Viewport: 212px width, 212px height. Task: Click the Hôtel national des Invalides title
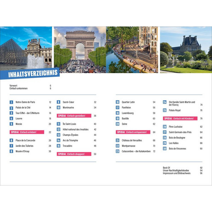(76, 130)
